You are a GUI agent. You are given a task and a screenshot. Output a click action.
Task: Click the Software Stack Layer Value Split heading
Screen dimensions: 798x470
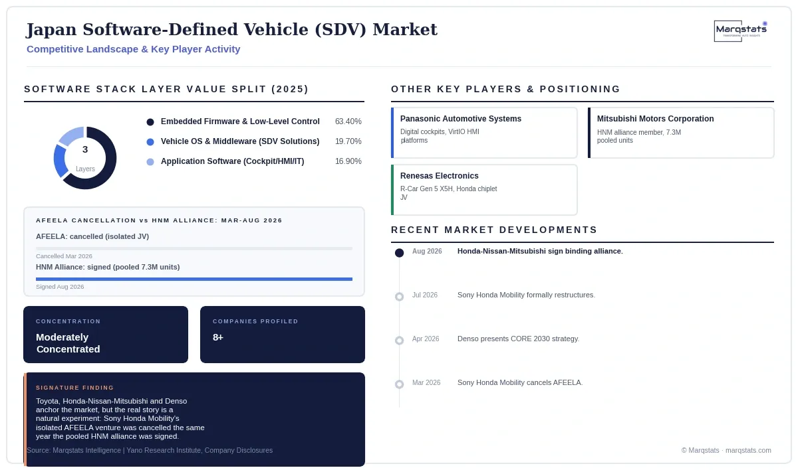pyautogui.click(x=166, y=90)
